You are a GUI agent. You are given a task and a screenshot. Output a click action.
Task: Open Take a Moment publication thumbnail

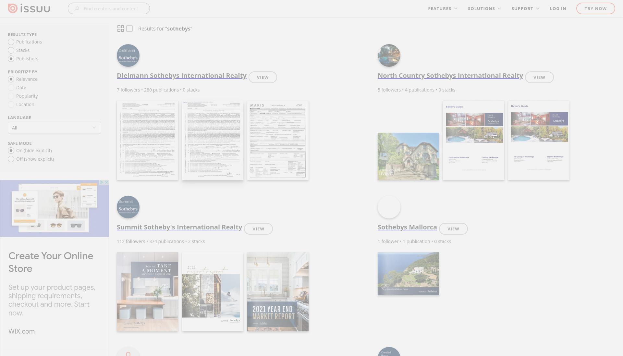tap(147, 292)
